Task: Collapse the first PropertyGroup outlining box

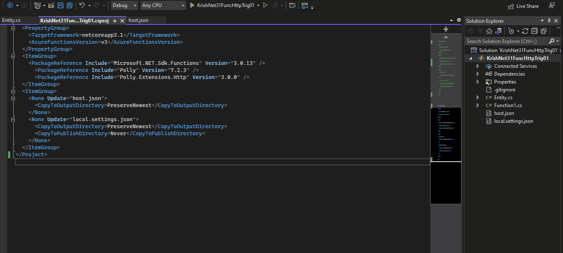Action: click(x=12, y=28)
